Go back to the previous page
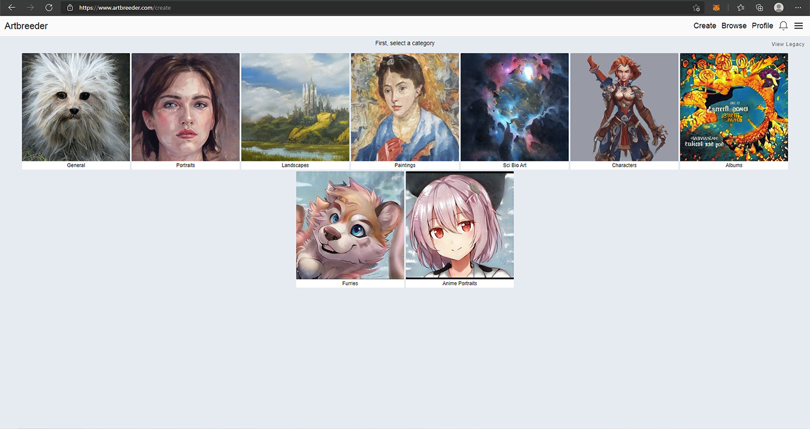 coord(12,8)
